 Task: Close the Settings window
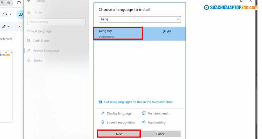click(251, 1)
